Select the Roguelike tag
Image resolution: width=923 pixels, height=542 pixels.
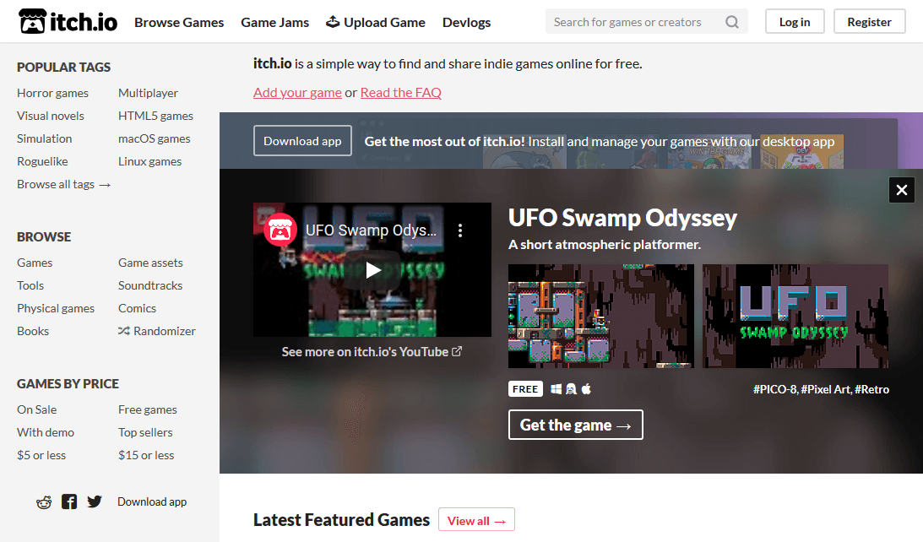click(42, 161)
